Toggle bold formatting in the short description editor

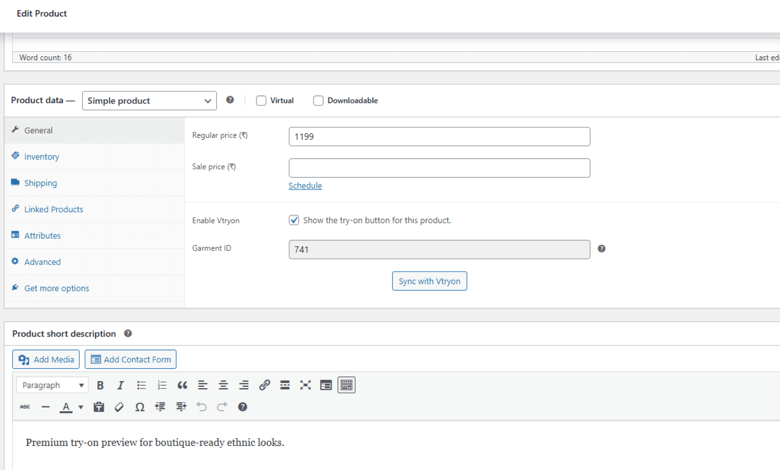[100, 385]
